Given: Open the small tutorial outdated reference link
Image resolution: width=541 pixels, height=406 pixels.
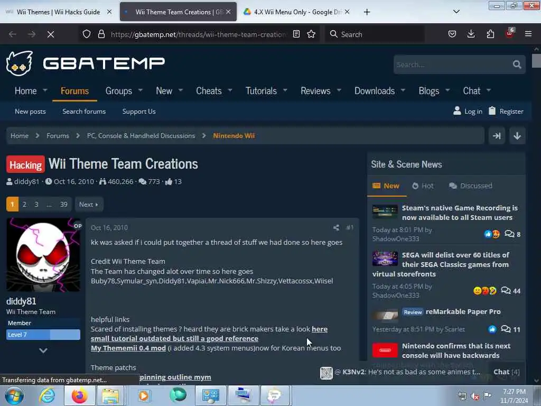Looking at the screenshot, I should (174, 338).
